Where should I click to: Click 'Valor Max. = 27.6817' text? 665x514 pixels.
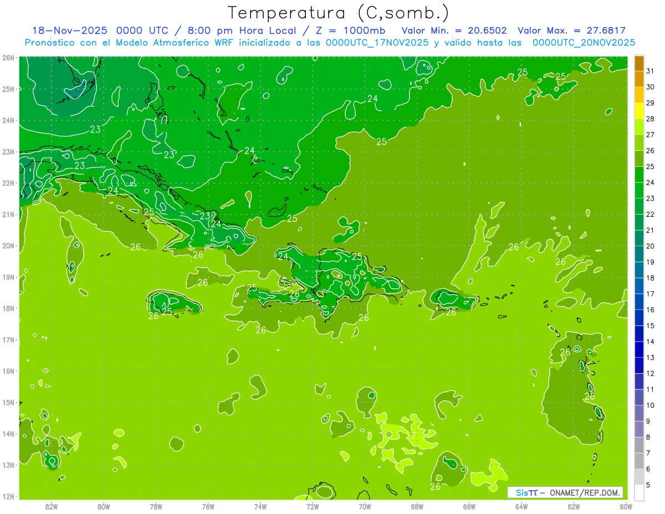click(572, 30)
